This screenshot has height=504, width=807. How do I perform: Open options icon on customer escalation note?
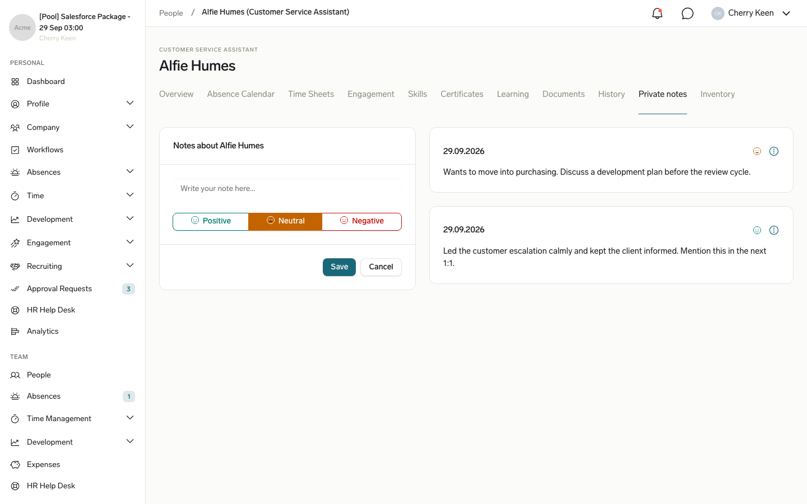(774, 230)
